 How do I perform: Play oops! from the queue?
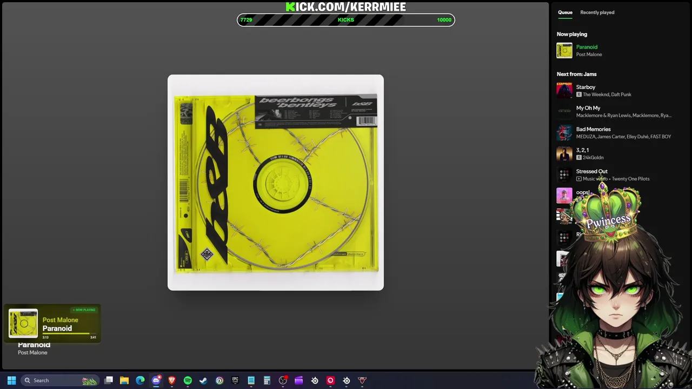[583, 192]
